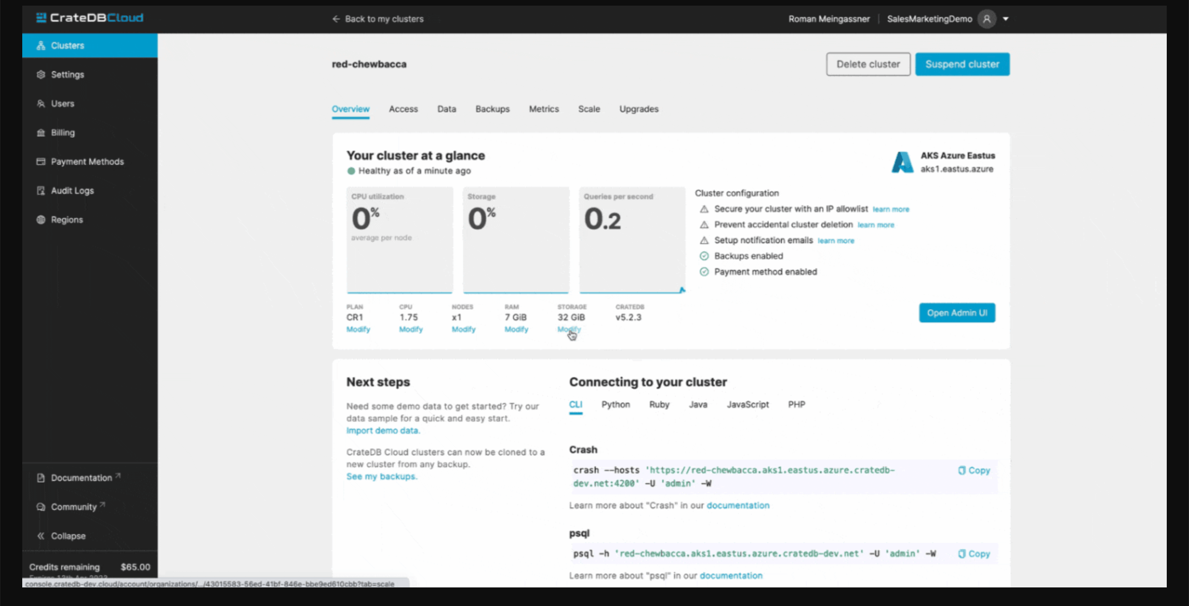Select the PHP connection tab
1189x606 pixels.
pos(797,404)
